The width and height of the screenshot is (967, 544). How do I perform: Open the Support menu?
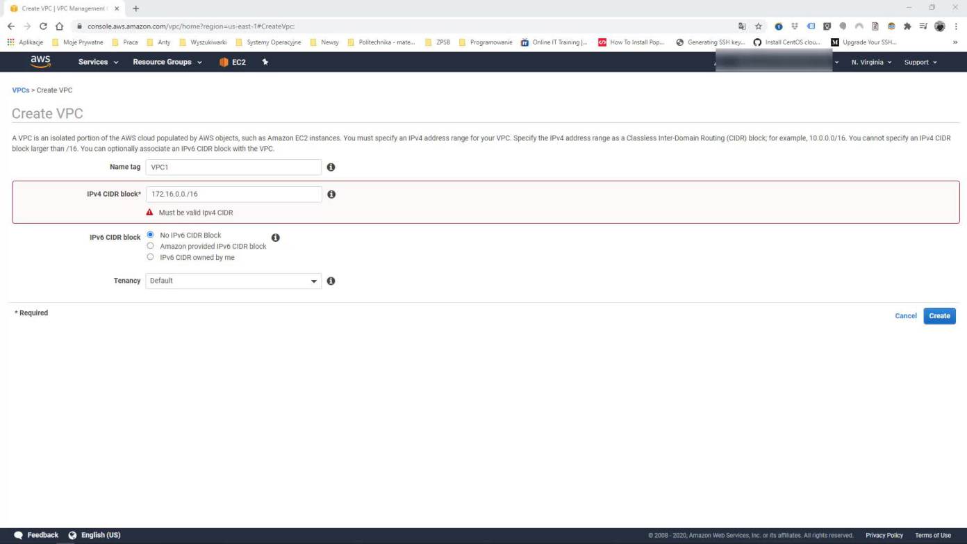click(920, 63)
